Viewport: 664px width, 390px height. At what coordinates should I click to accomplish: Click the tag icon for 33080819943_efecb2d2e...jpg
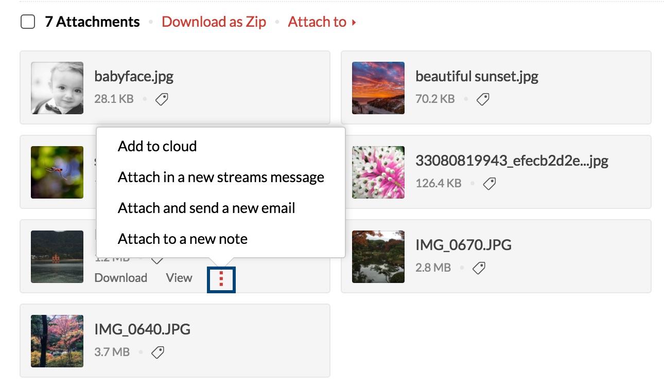pos(490,183)
